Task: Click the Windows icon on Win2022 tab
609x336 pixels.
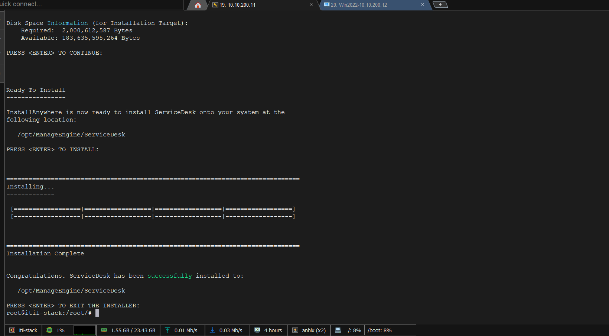Action: coord(326,5)
